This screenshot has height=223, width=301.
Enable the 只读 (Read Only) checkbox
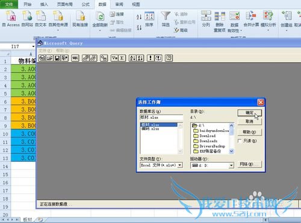point(240,141)
